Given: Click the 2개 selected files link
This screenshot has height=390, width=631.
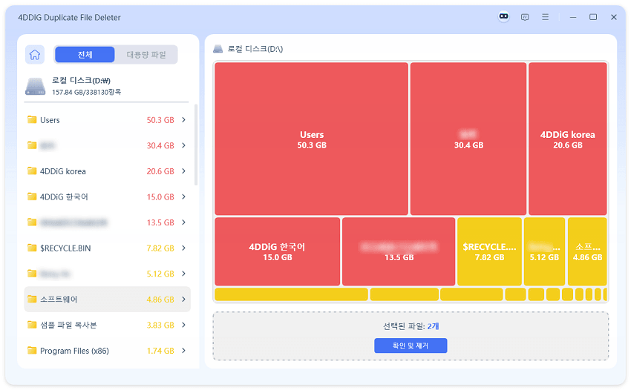Looking at the screenshot, I should pyautogui.click(x=434, y=325).
